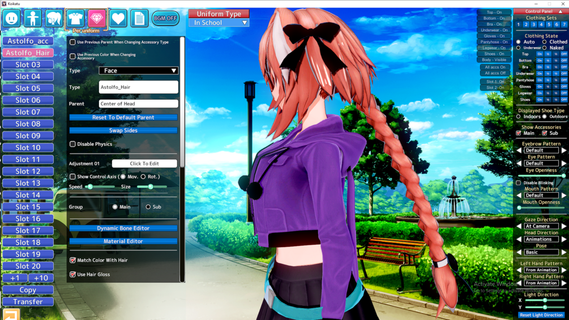Choose Indoors shoe type
Image resolution: width=569 pixels, height=320 pixels.
pos(519,117)
